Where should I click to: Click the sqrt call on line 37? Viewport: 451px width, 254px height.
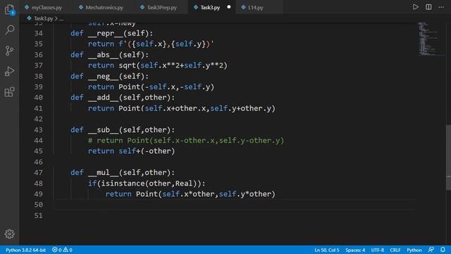[127, 66]
